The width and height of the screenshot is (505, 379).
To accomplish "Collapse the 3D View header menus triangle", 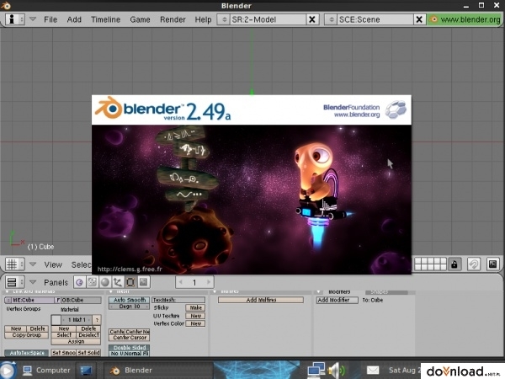I will 33,264.
